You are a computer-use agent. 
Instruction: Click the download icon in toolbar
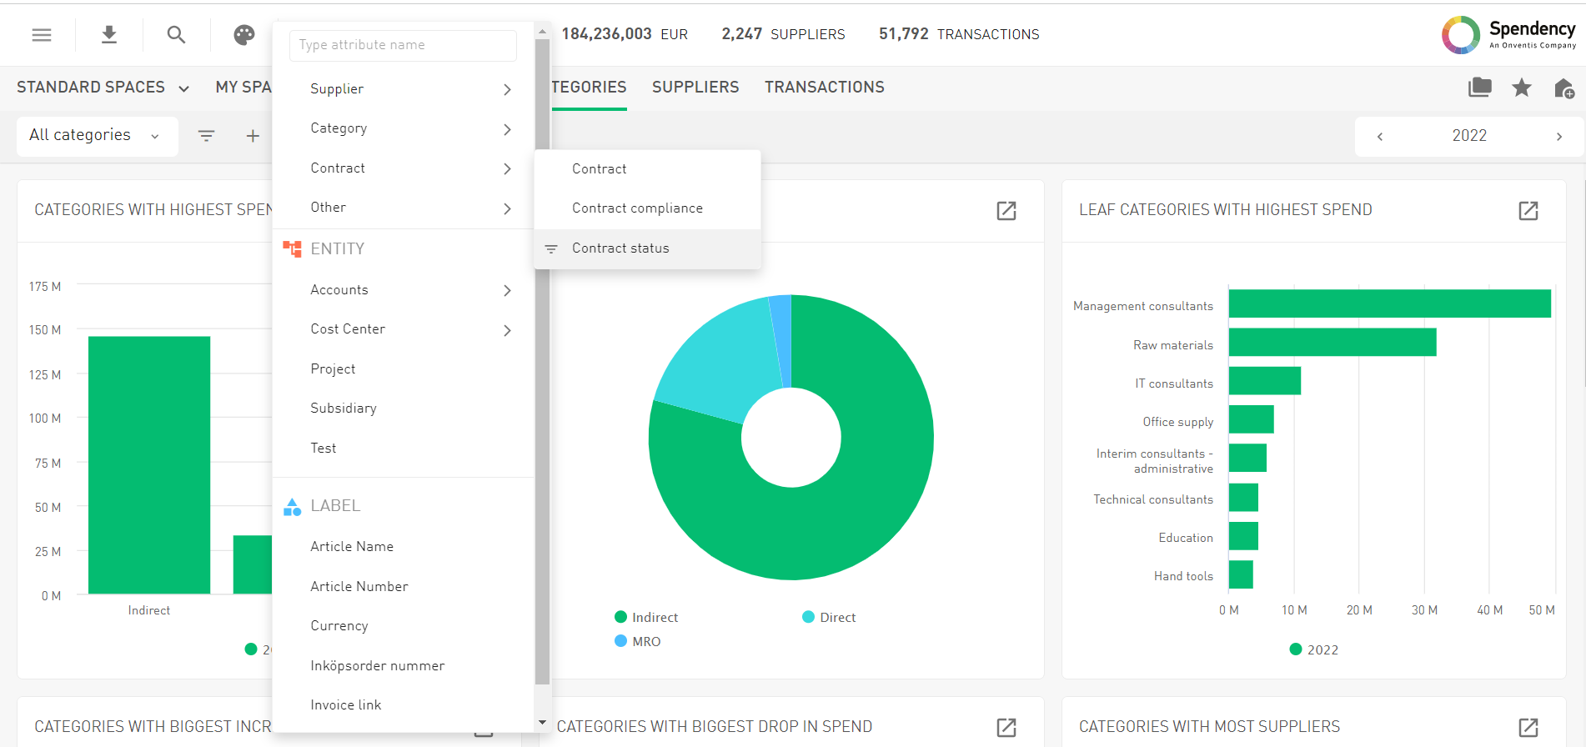point(109,35)
